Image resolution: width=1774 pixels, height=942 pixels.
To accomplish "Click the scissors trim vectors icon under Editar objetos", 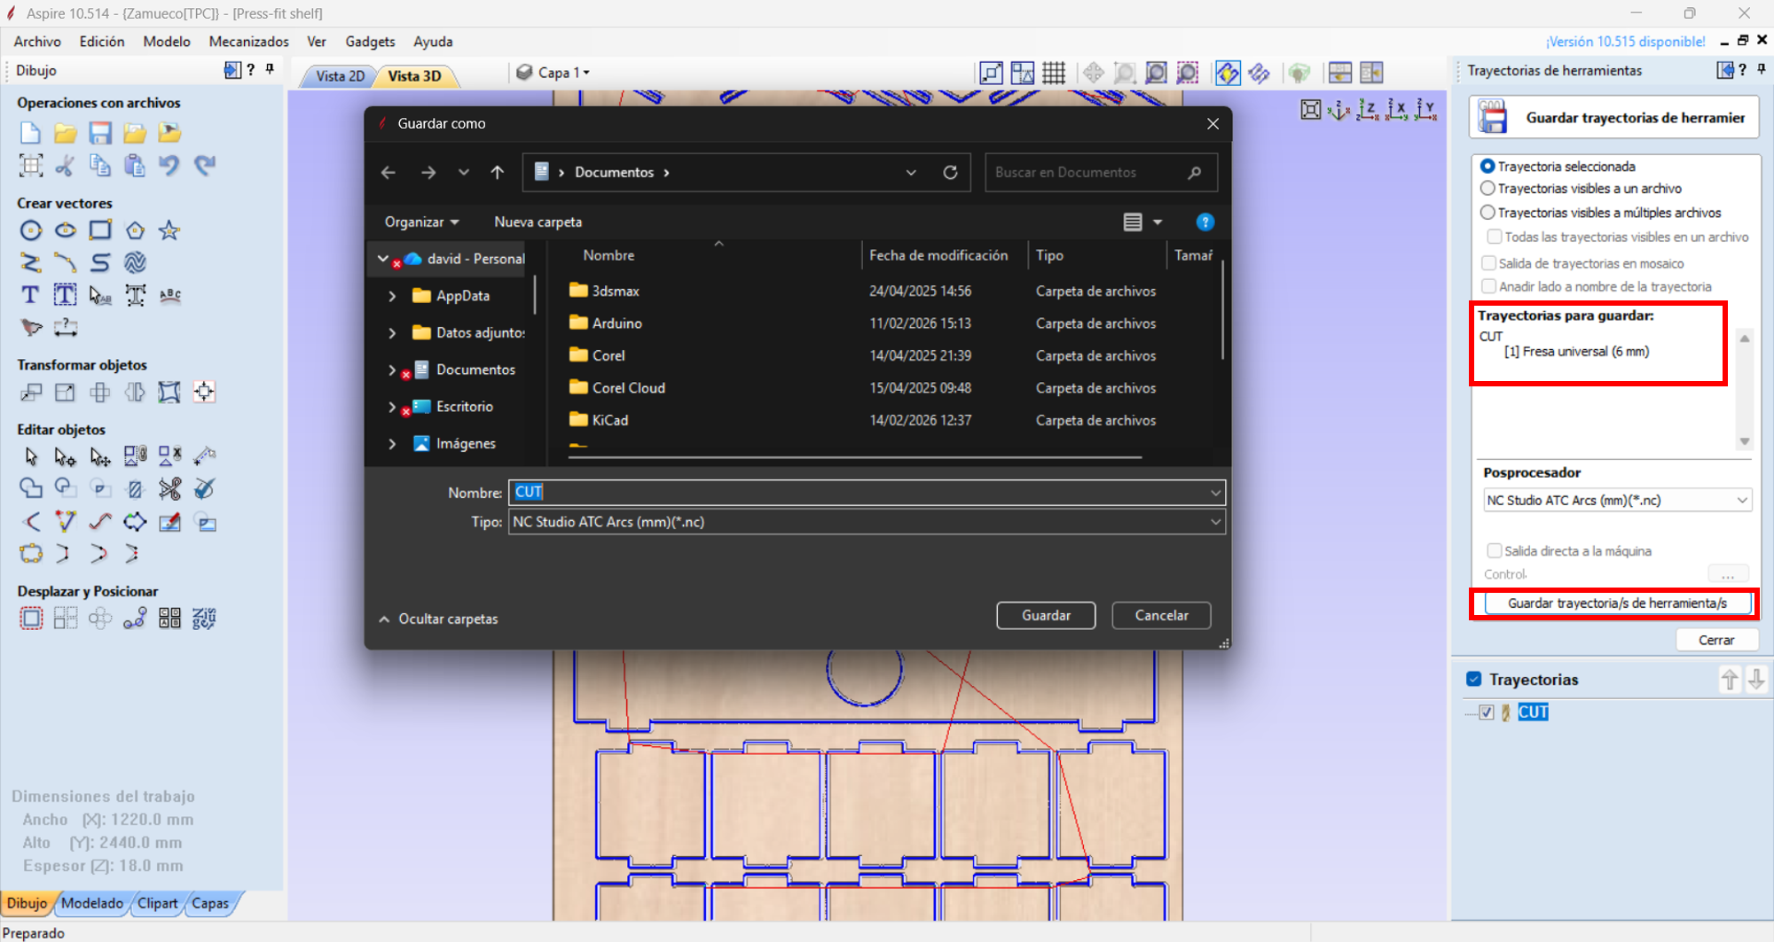I will point(169,488).
